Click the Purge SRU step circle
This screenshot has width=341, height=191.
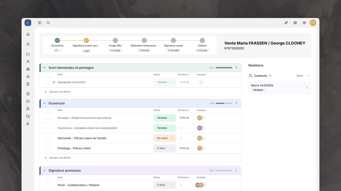[115, 40]
